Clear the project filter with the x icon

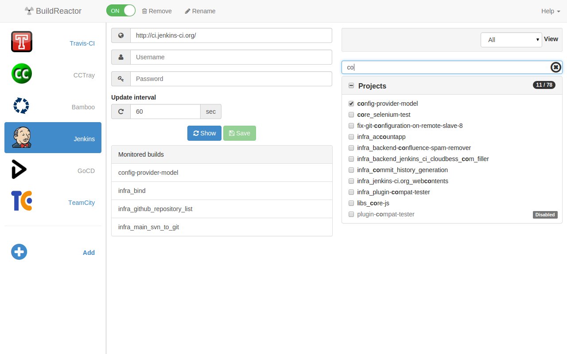[555, 67]
